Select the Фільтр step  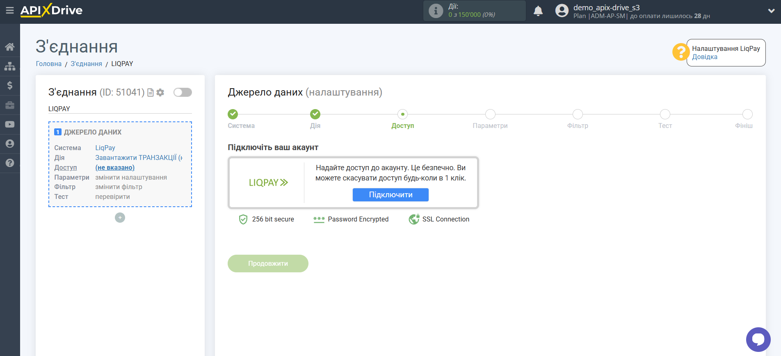coord(578,114)
